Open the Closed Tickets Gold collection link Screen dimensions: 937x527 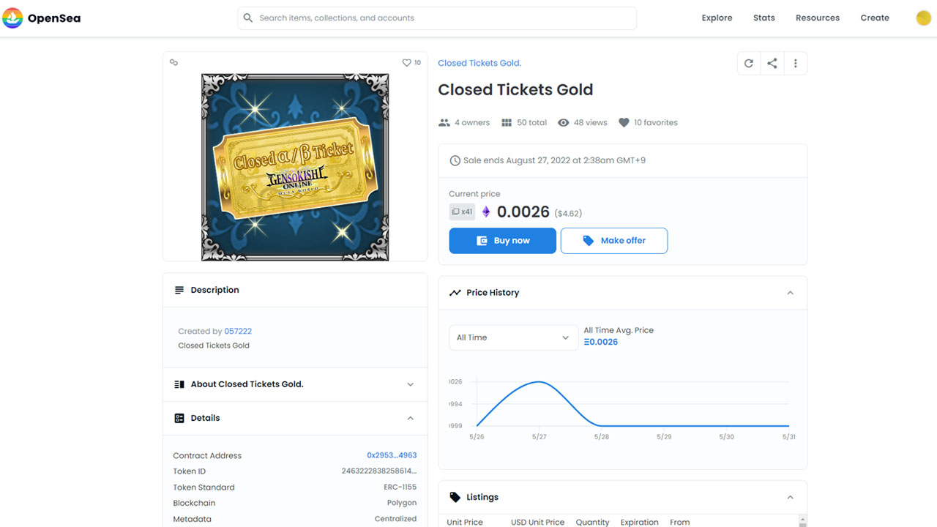[x=479, y=63]
